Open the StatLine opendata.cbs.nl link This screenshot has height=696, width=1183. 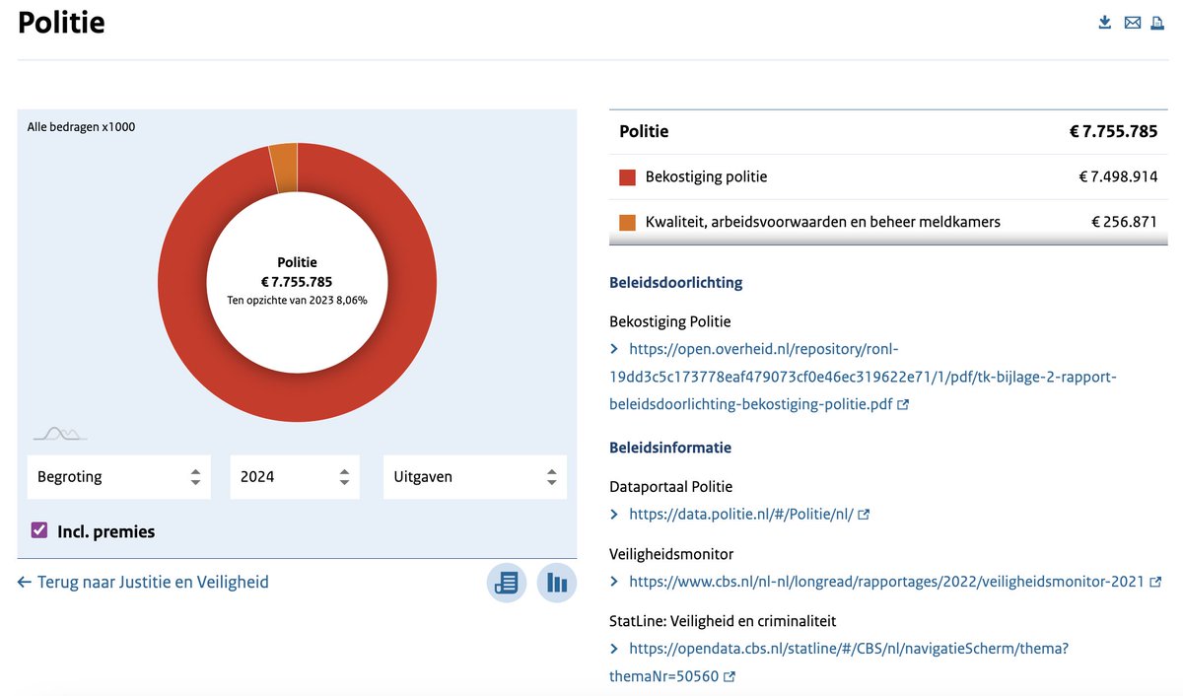pos(839,662)
